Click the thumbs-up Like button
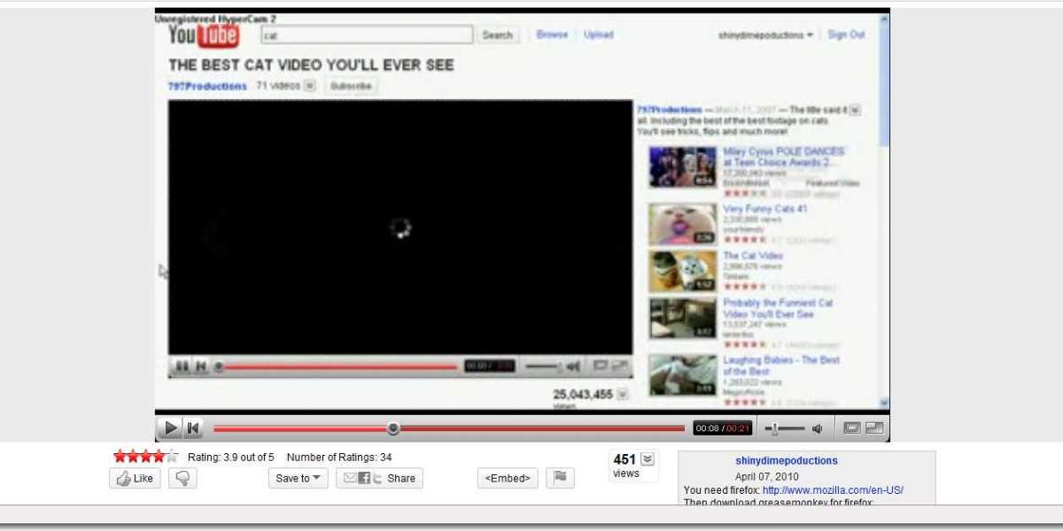1063x531 pixels. pyautogui.click(x=135, y=478)
